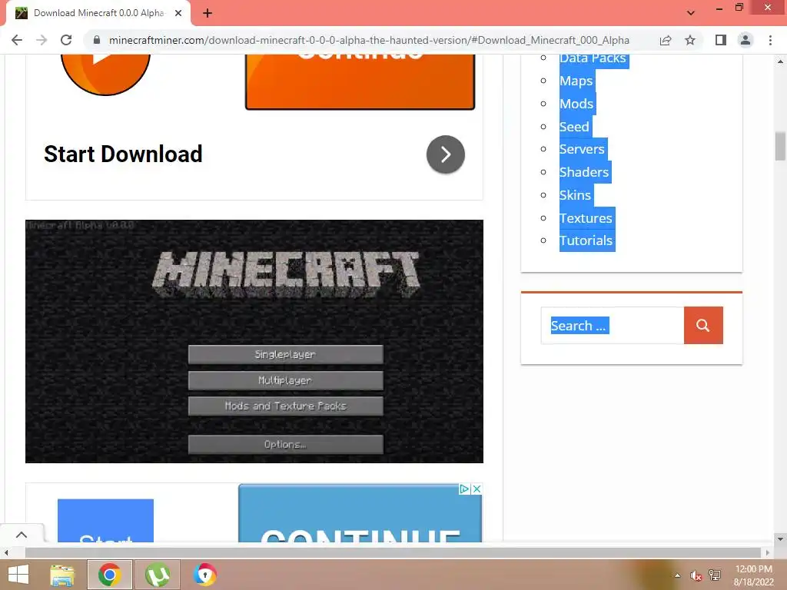Click the horizontal scrollbar left arrow
The height and width of the screenshot is (590, 787).
tap(6, 553)
